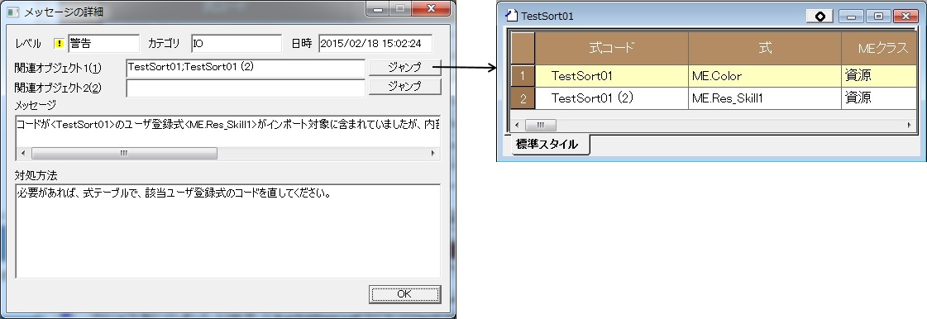Click the category field containing IO
Image resolution: width=927 pixels, height=319 pixels.
tap(237, 44)
